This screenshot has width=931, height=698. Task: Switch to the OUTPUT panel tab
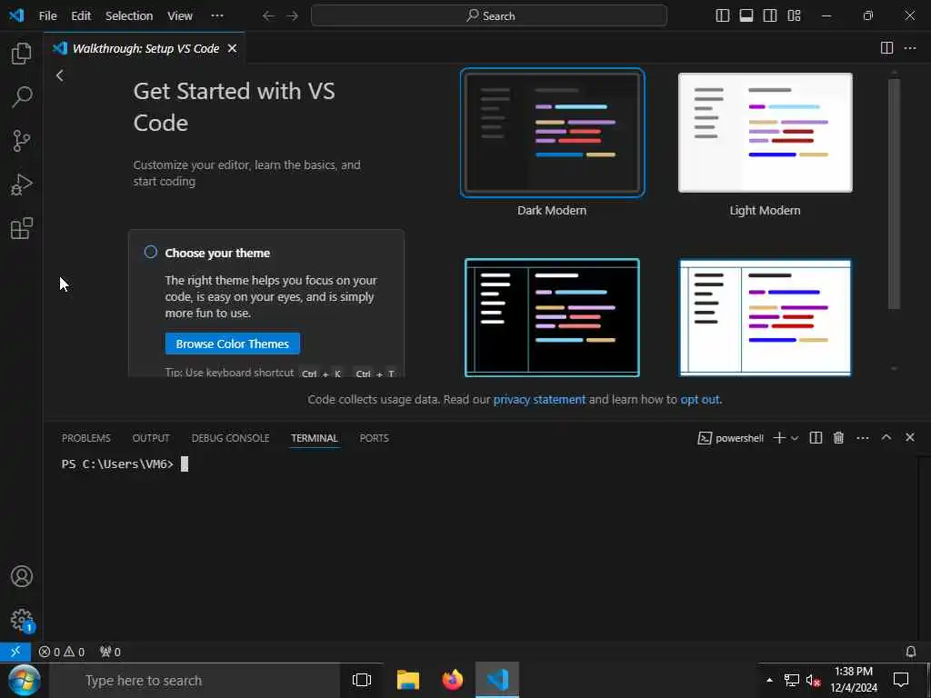click(151, 438)
